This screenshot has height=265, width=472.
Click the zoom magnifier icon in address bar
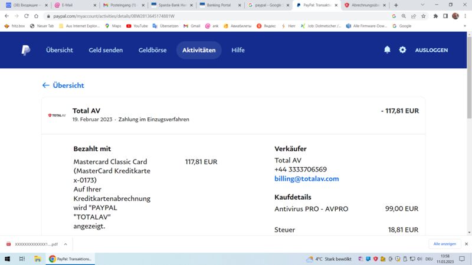coord(404,16)
